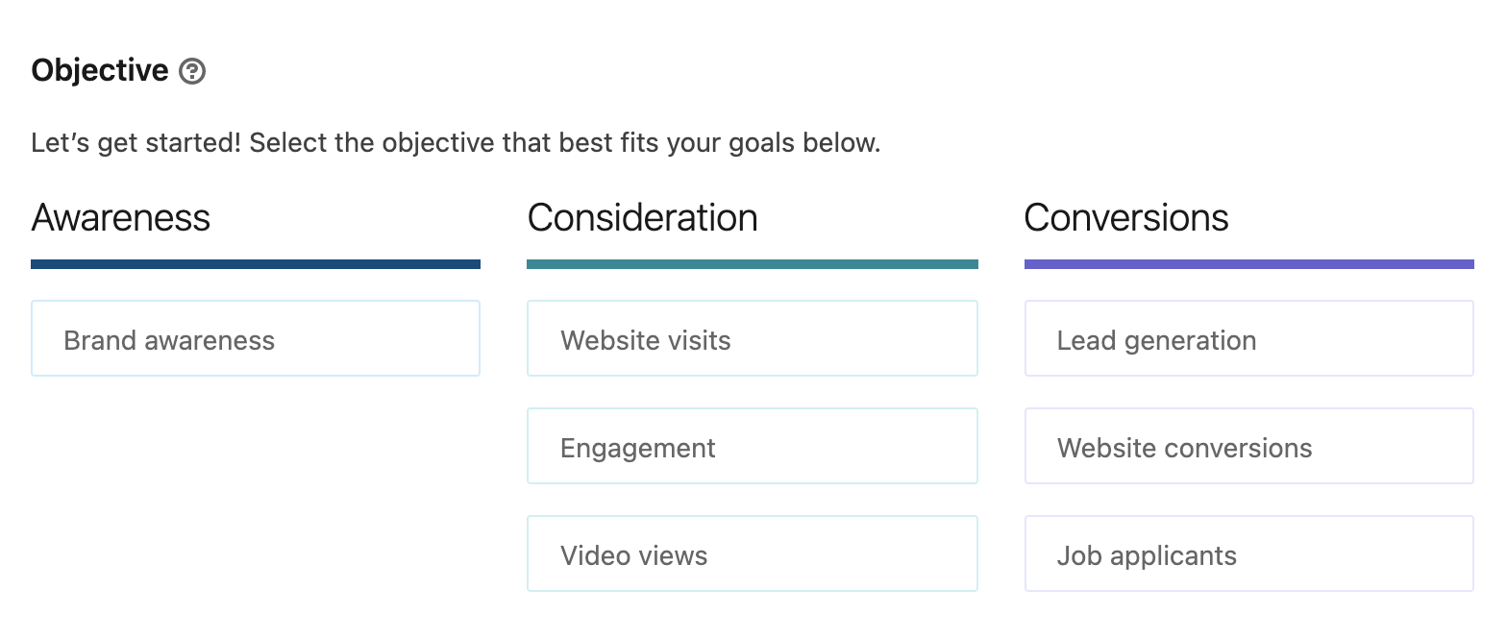Image resolution: width=1507 pixels, height=638 pixels.
Task: Select the Brand awareness objective
Action: pos(255,339)
